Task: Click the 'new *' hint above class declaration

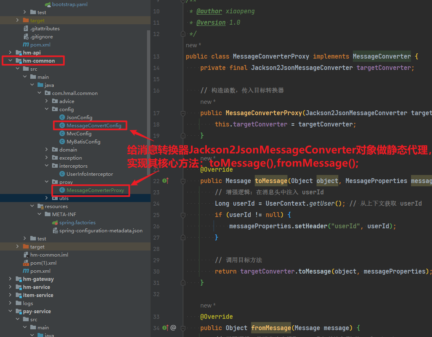Action: pos(193,45)
